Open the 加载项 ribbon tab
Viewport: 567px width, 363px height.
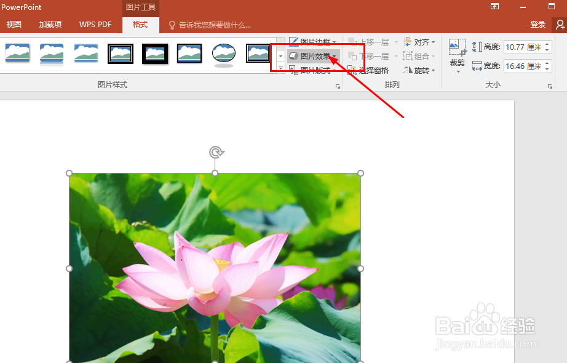point(50,24)
